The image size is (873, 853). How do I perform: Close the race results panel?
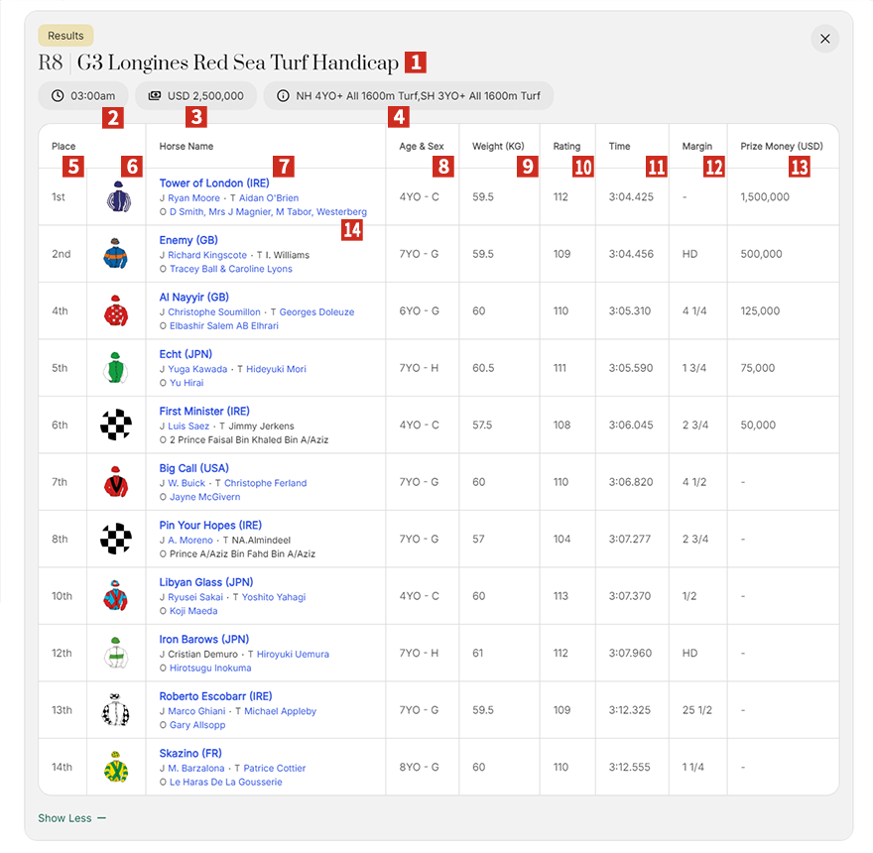coord(825,39)
